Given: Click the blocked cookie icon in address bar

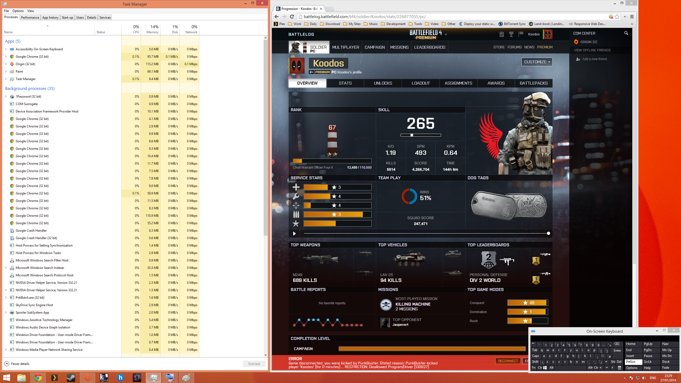Looking at the screenshot, I should (611, 16).
